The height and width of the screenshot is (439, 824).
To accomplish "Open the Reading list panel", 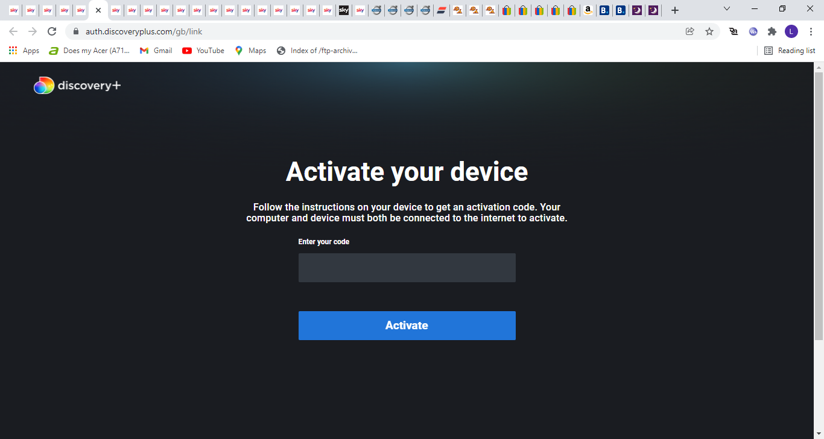I will pos(790,51).
